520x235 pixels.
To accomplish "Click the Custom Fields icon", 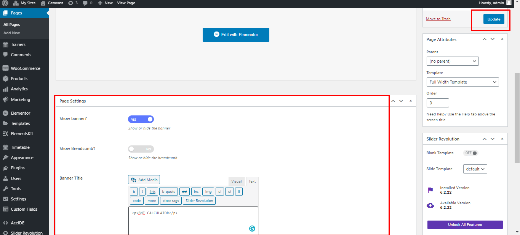I will point(5,209).
